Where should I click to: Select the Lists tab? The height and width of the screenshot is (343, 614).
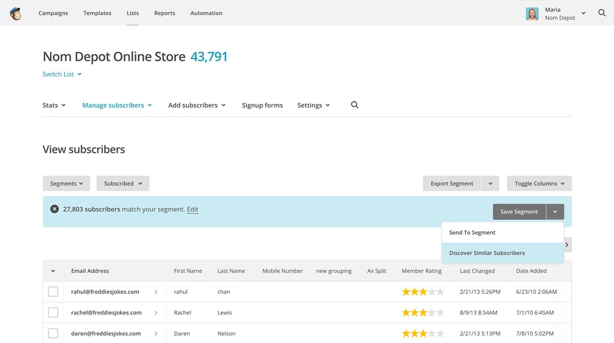click(133, 13)
